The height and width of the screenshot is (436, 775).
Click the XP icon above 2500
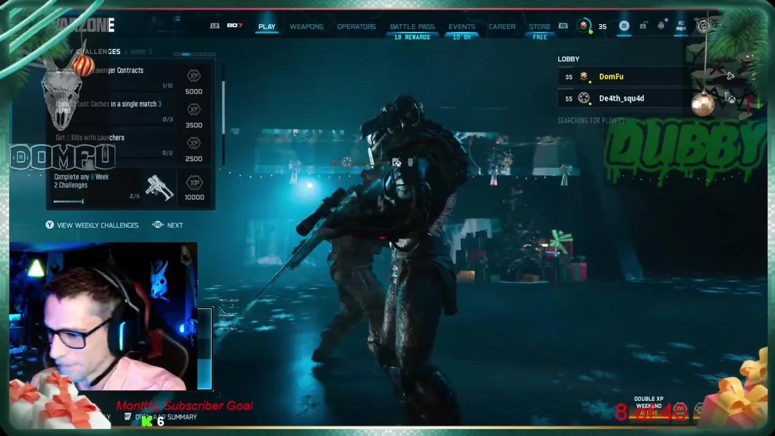point(194,143)
